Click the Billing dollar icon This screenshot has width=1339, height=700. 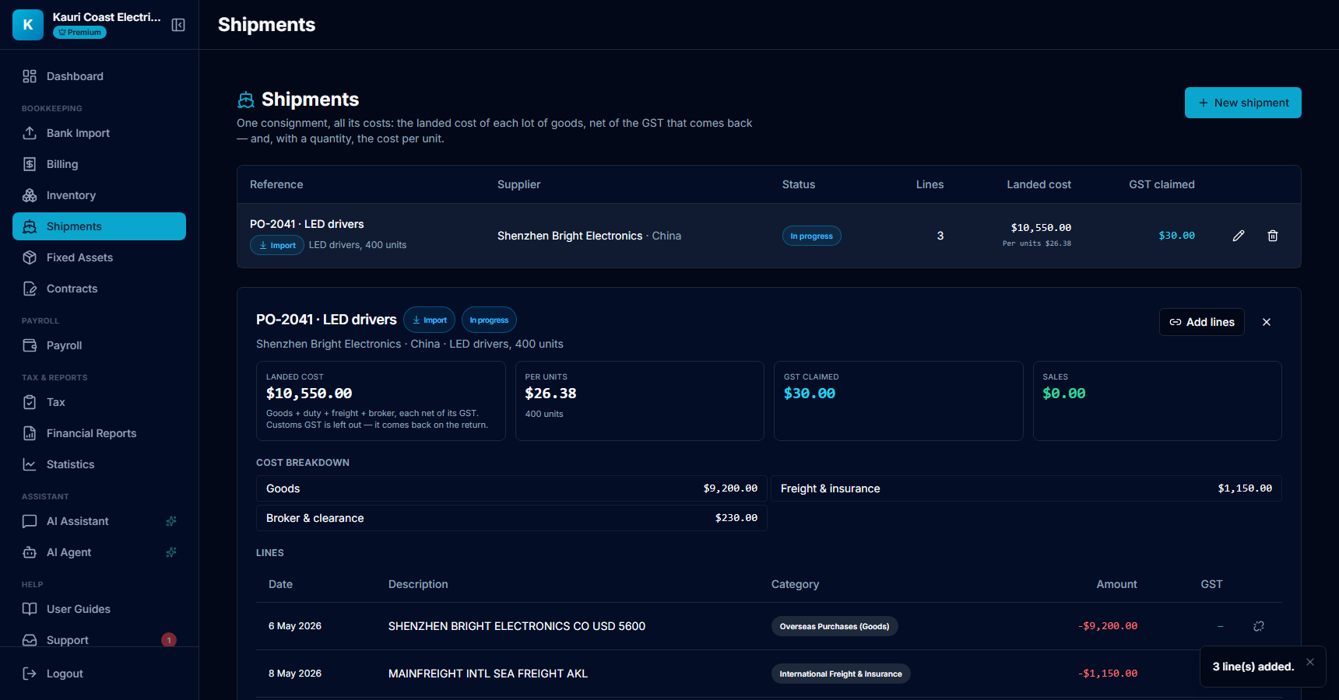coord(30,164)
